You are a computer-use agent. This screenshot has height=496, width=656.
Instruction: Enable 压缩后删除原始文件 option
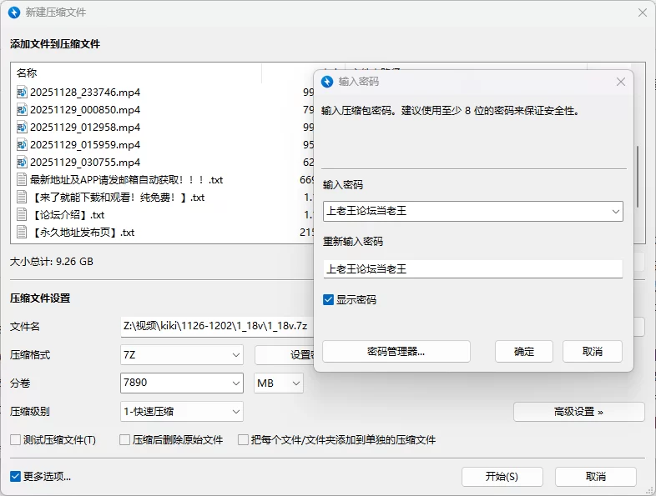pyautogui.click(x=124, y=439)
